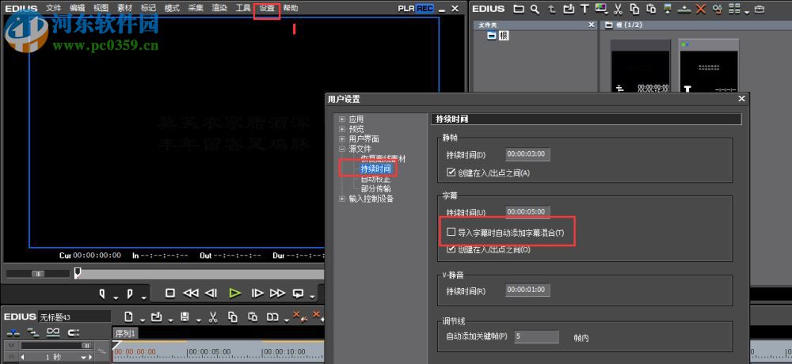Click the new sequence icon on timeline toolbar
The height and width of the screenshot is (364, 792).
[x=129, y=317]
